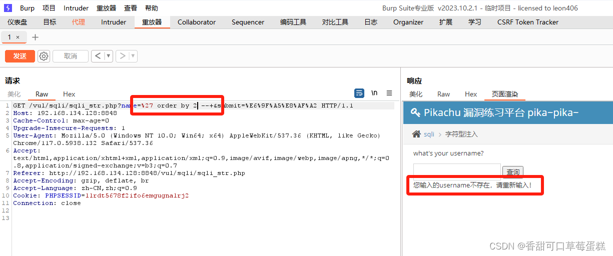Toggle the show non-printable characters \n button
Viewport: 613px width, 256px height.
click(374, 93)
